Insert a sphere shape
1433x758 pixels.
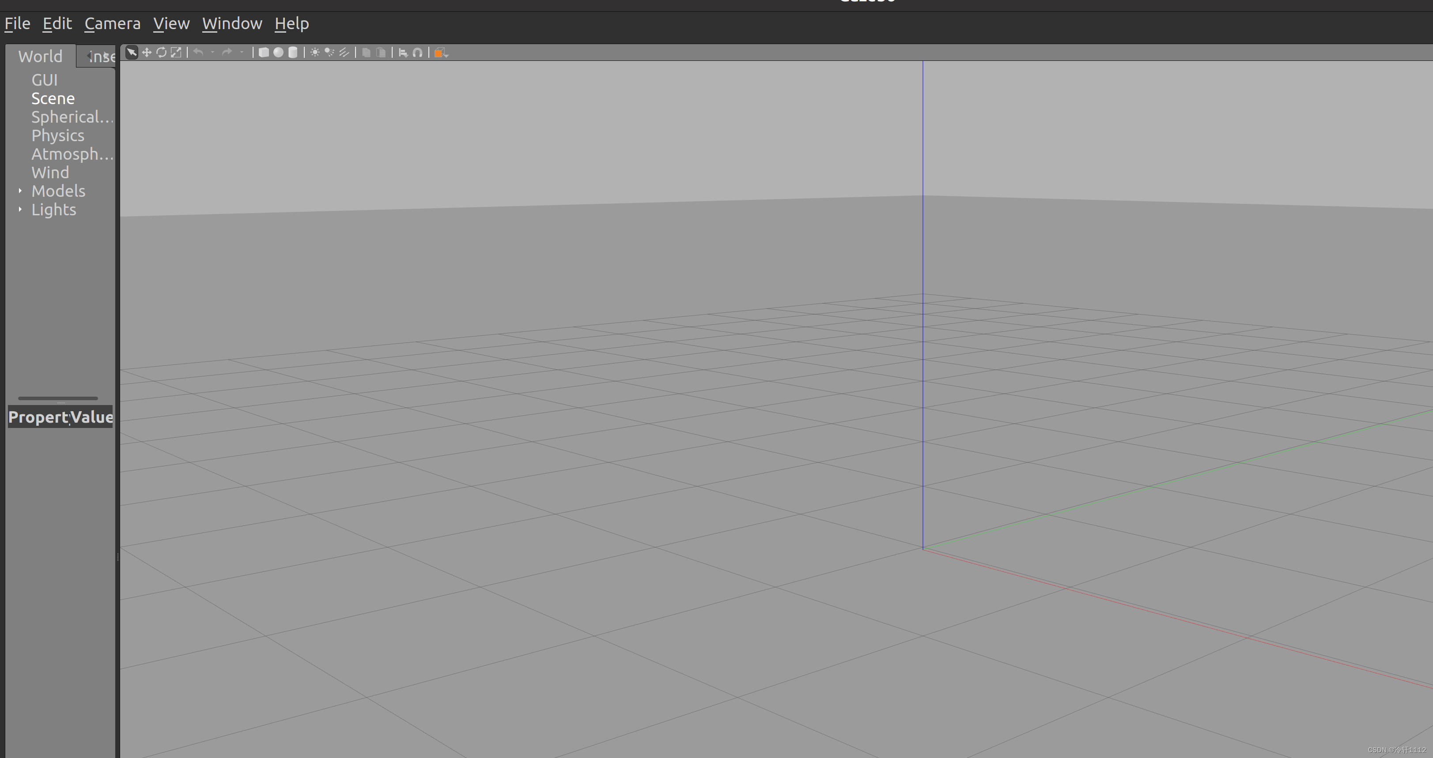(278, 52)
